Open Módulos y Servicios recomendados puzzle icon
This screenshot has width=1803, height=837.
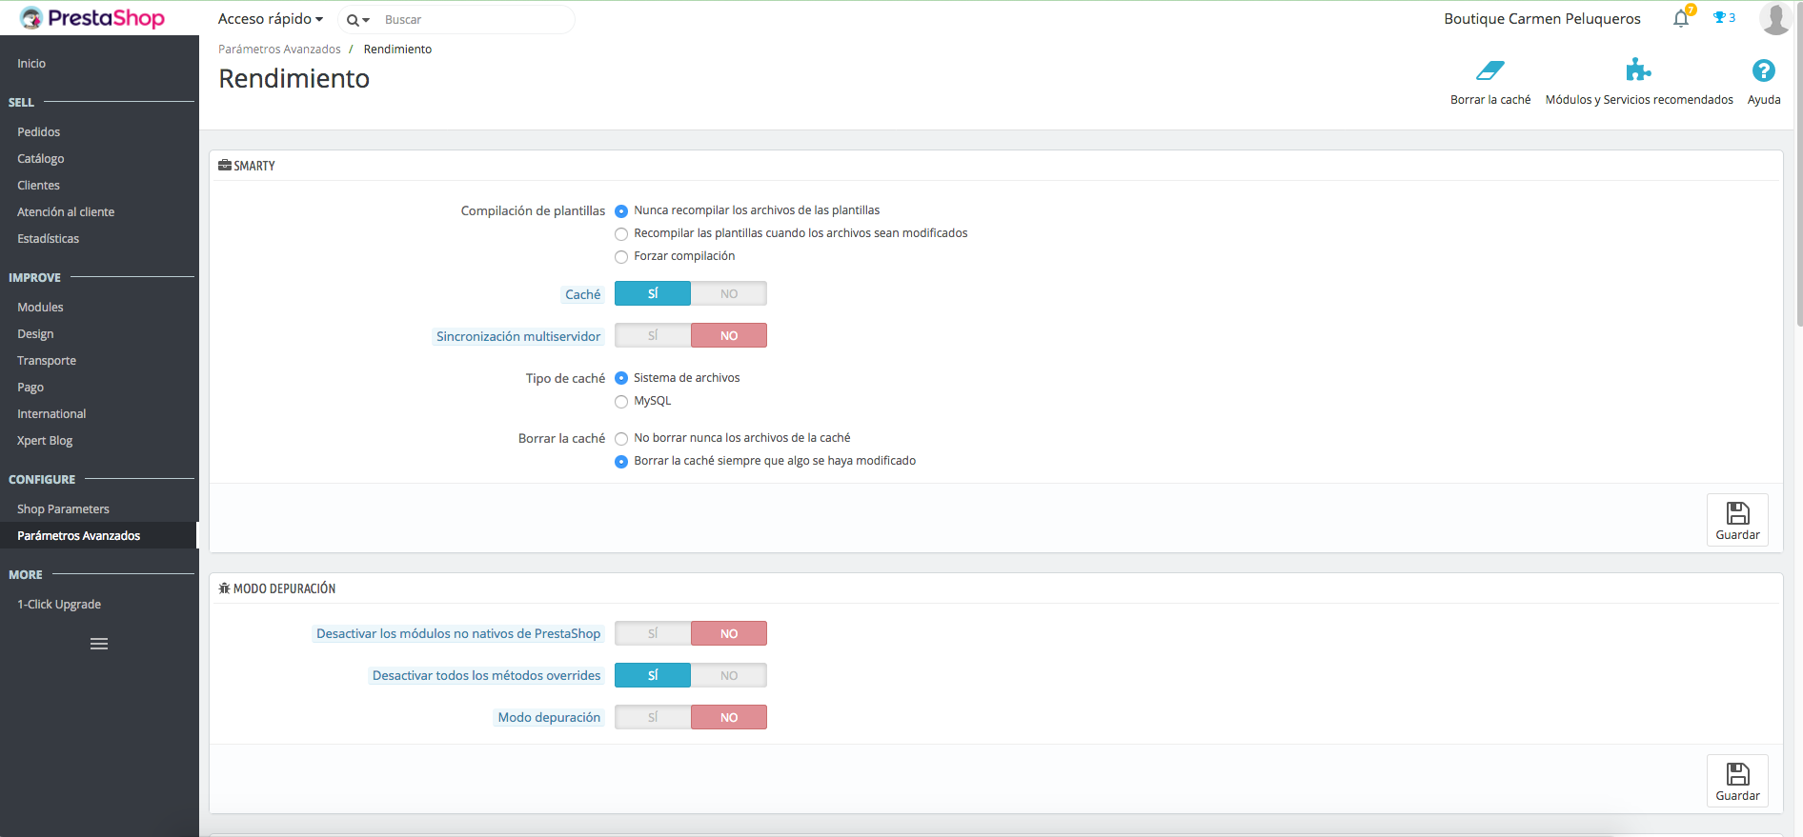(x=1638, y=70)
